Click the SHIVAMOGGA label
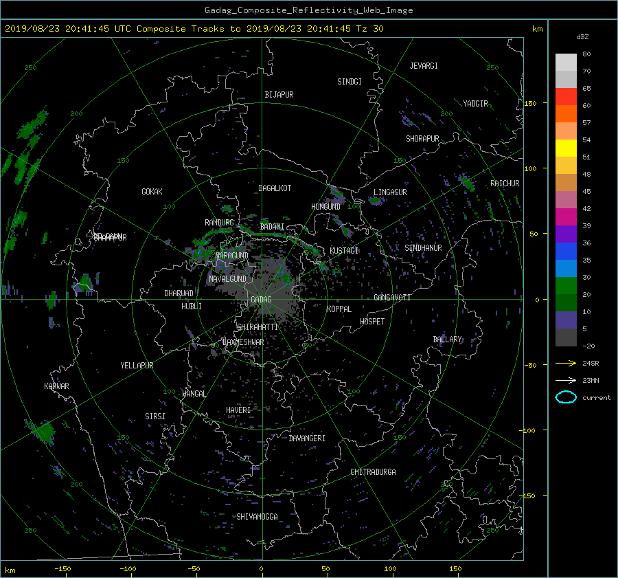 point(257,517)
